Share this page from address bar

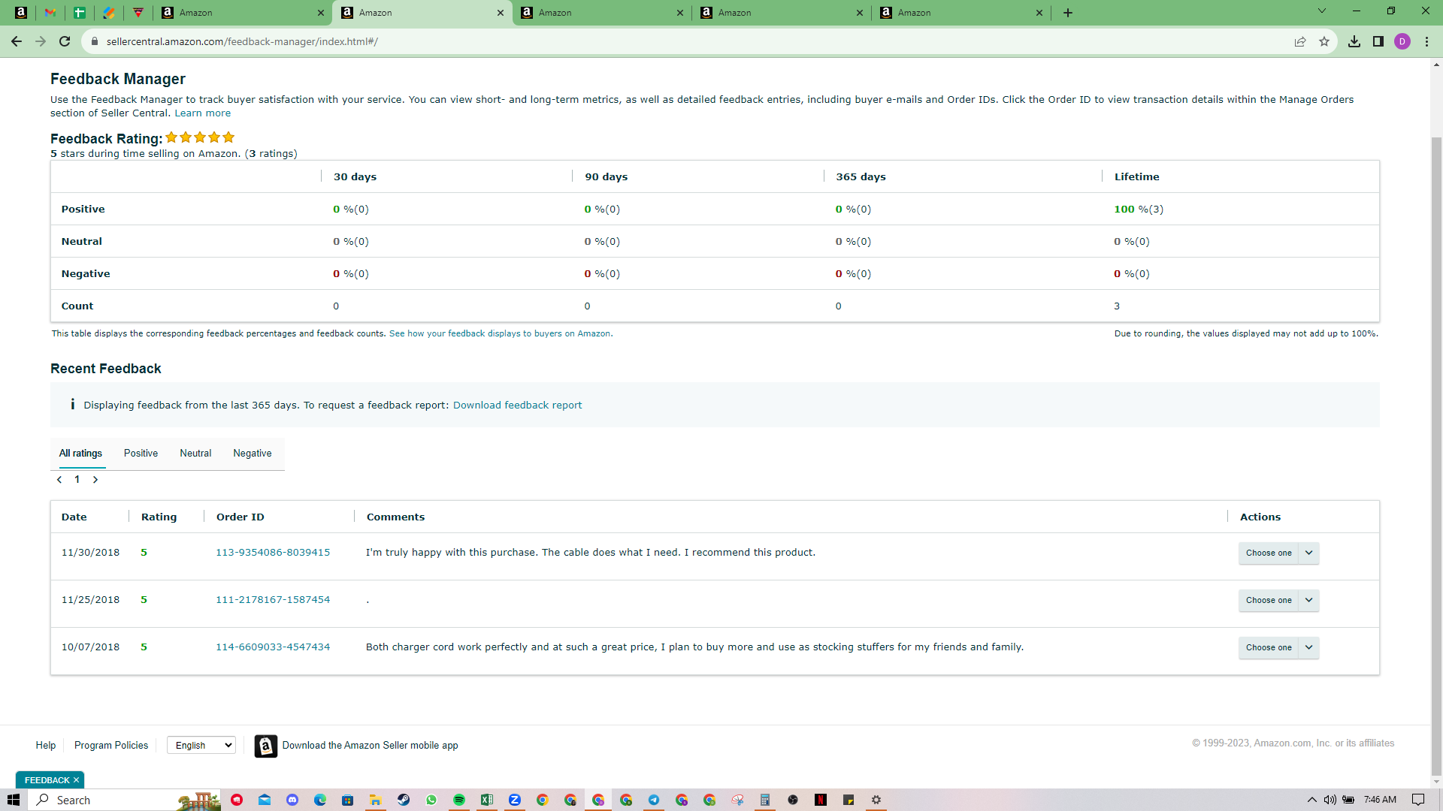point(1300,41)
